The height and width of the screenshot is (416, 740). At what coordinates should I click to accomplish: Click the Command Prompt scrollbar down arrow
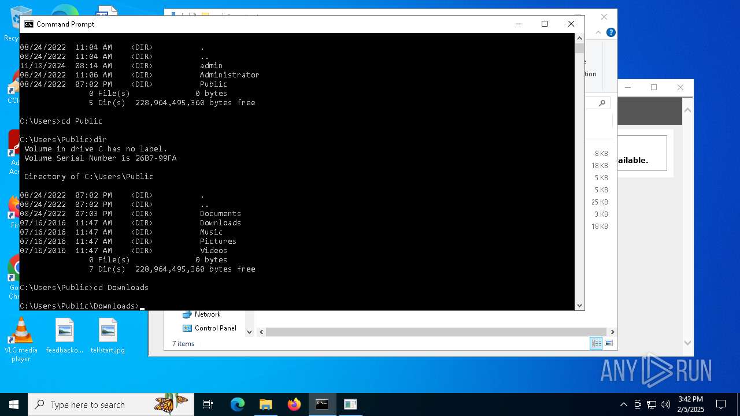(579, 305)
